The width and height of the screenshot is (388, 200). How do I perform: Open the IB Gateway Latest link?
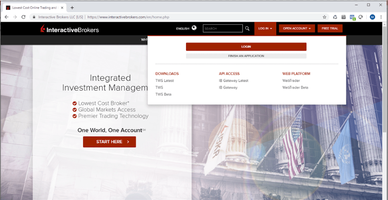[x=234, y=81]
